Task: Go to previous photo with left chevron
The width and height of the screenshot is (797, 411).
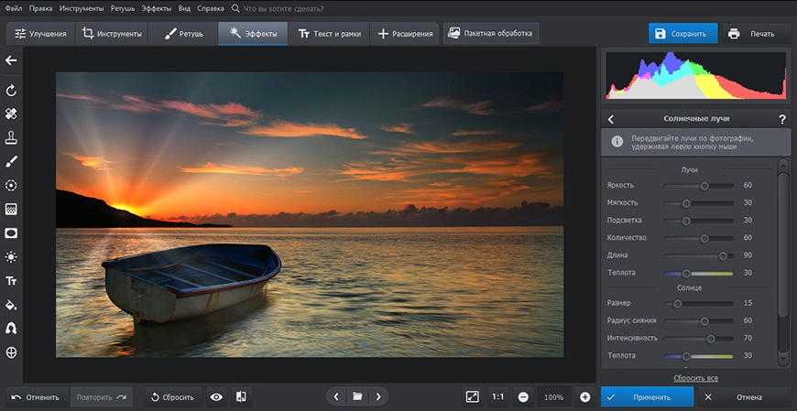Action: (336, 397)
